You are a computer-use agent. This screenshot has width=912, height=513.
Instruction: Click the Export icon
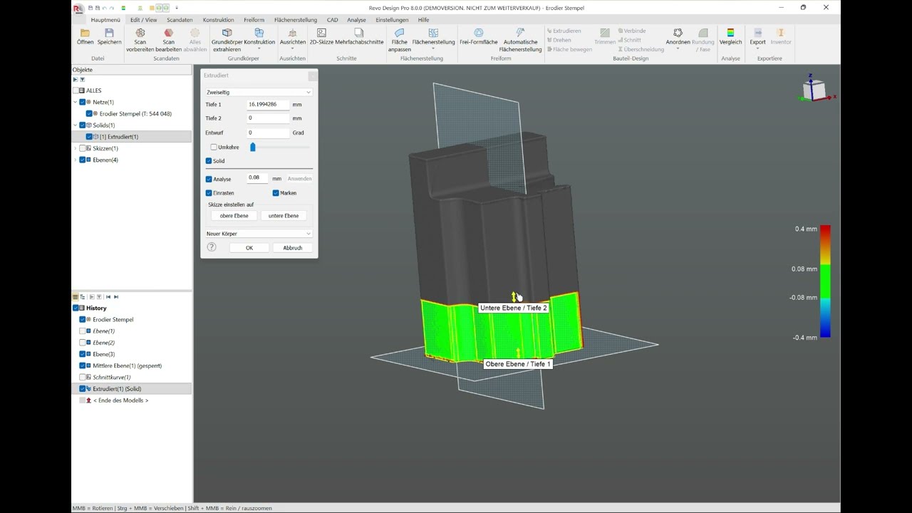757,33
